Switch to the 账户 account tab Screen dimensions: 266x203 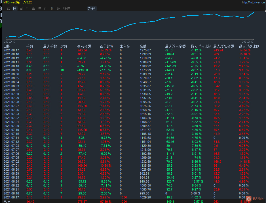(67, 9)
